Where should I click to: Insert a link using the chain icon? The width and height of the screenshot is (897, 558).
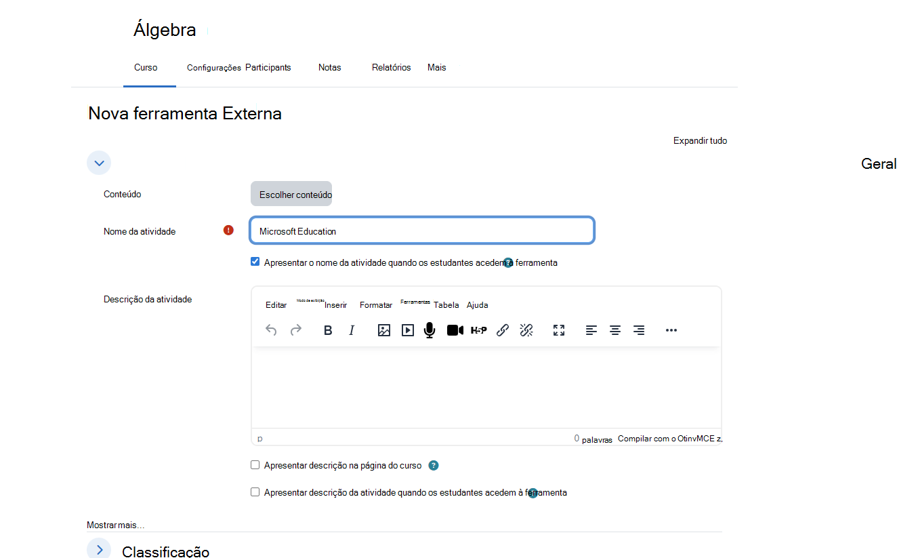503,330
